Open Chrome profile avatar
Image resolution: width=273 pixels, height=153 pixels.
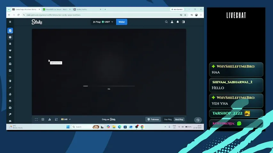[197, 15]
